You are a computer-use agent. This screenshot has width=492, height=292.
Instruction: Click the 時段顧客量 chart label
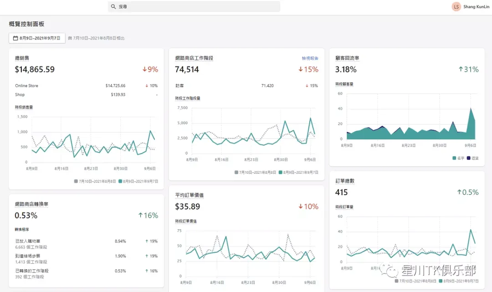[344, 84]
